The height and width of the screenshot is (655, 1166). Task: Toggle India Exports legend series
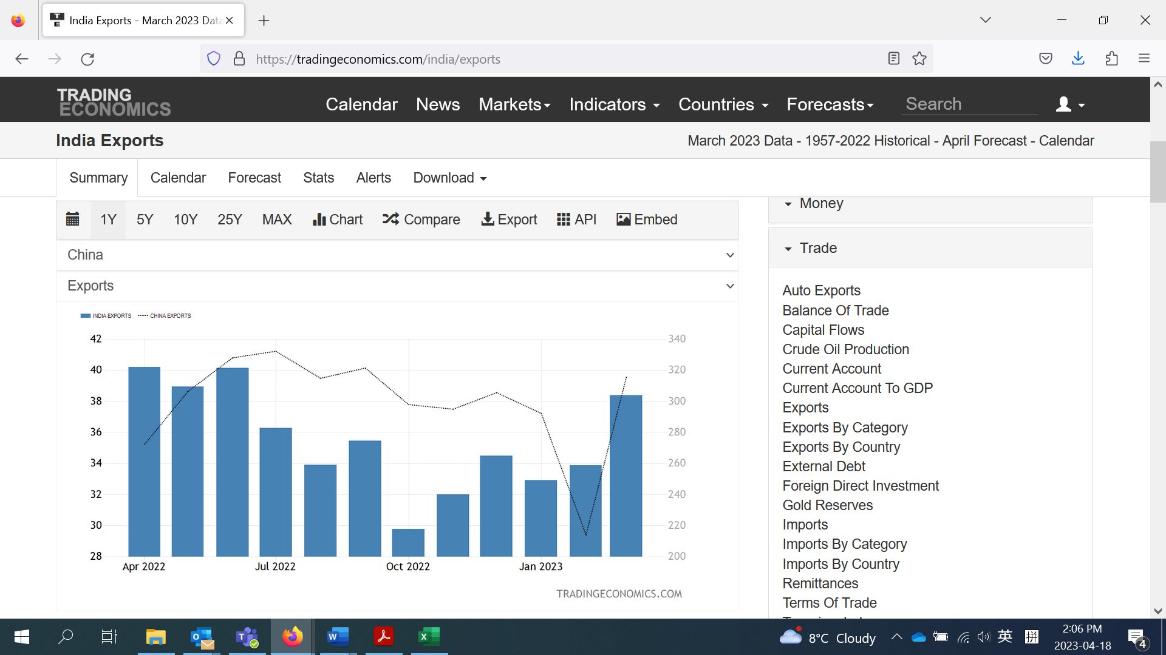click(106, 315)
